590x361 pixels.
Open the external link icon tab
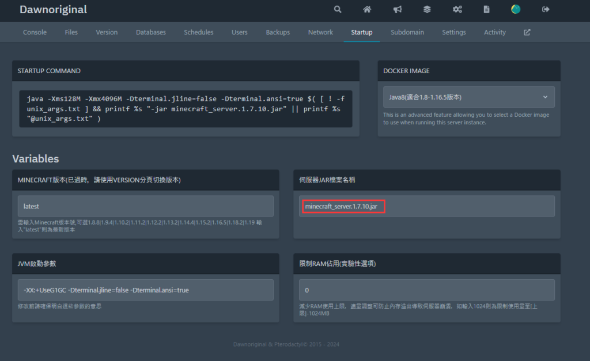(527, 32)
